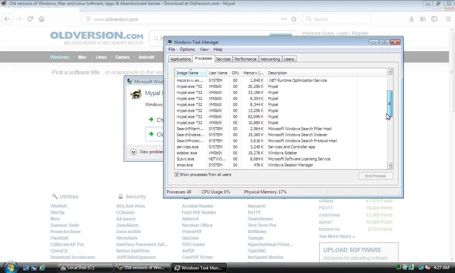Click the green Task Manager CPU tray icon
Image resolution: width=455 pixels, height=273 pixels.
[x=398, y=267]
